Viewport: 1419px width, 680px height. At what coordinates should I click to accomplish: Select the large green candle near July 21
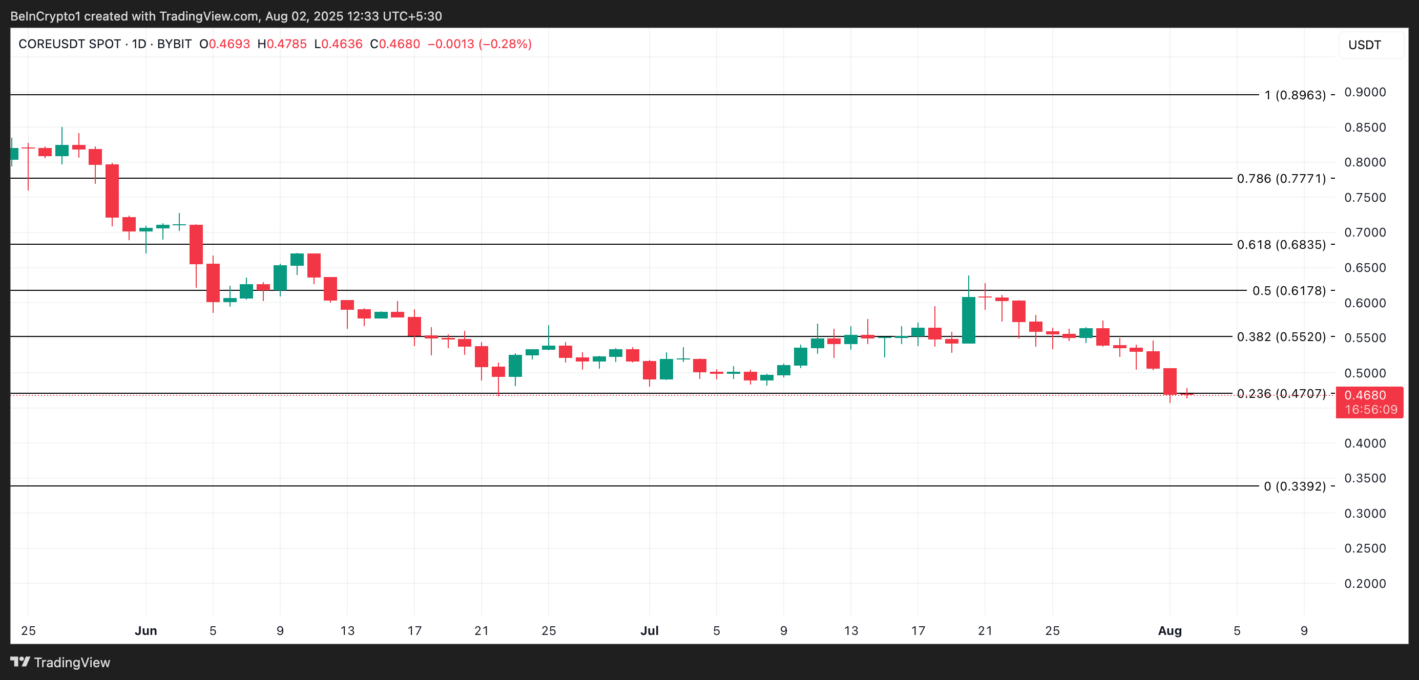[969, 320]
